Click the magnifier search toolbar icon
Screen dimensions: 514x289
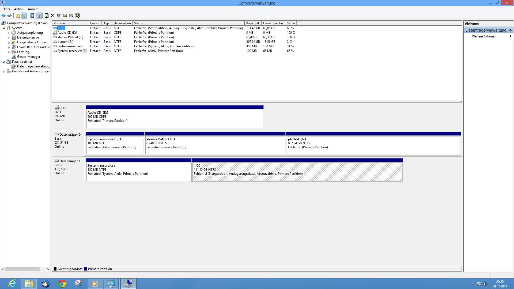click(x=71, y=16)
